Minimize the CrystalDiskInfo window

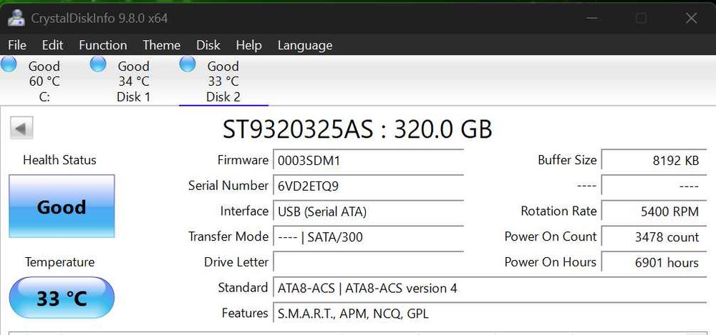[592, 19]
